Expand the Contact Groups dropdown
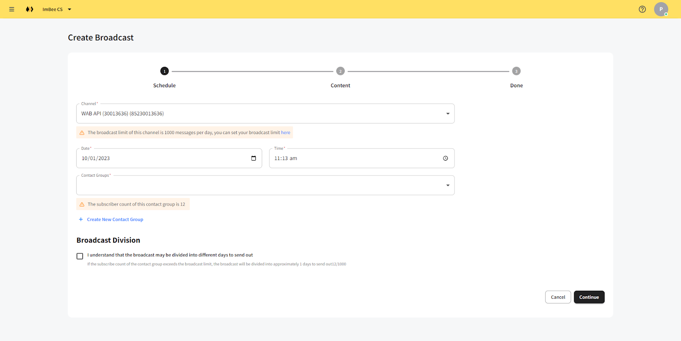Screen dimensions: 681x341 click(447, 186)
